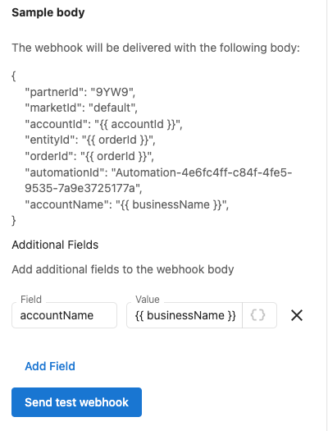Screen dimensions: 328x431
Task: Click the entityId line in sample JSON
Action: tap(90, 140)
